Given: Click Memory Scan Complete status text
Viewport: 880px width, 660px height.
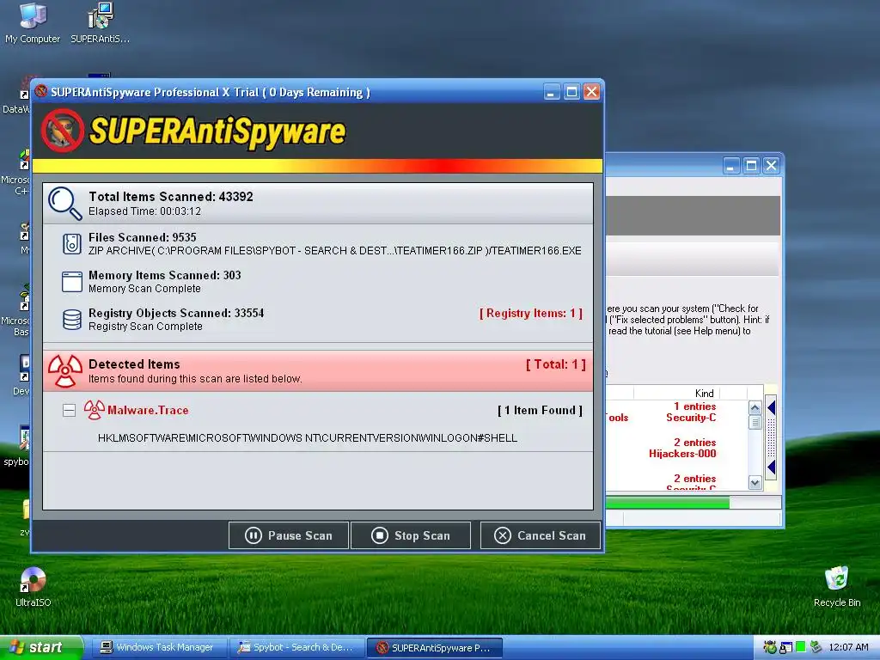Looking at the screenshot, I should point(144,289).
